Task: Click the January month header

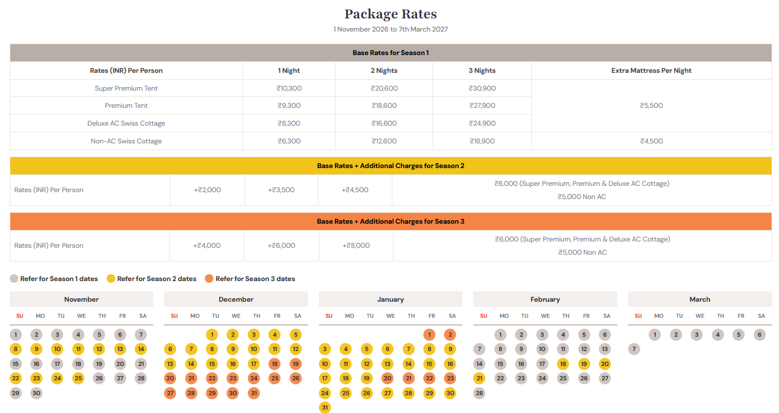Action: pyautogui.click(x=391, y=299)
